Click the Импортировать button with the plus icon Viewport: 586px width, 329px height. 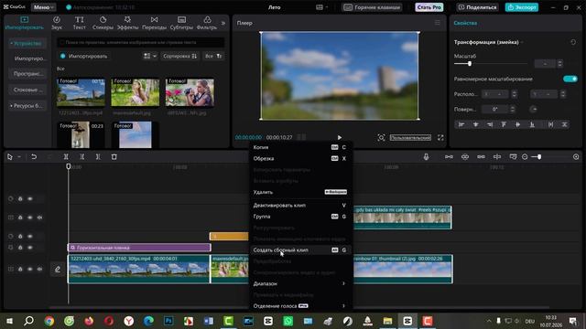(84, 56)
